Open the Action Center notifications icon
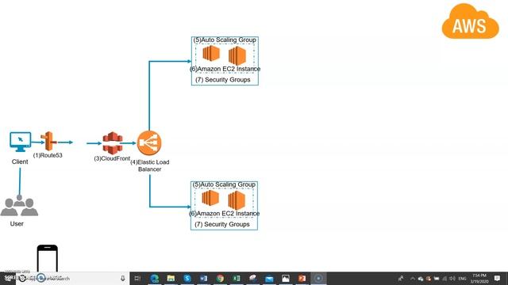508x285 pixels. pyautogui.click(x=498, y=278)
